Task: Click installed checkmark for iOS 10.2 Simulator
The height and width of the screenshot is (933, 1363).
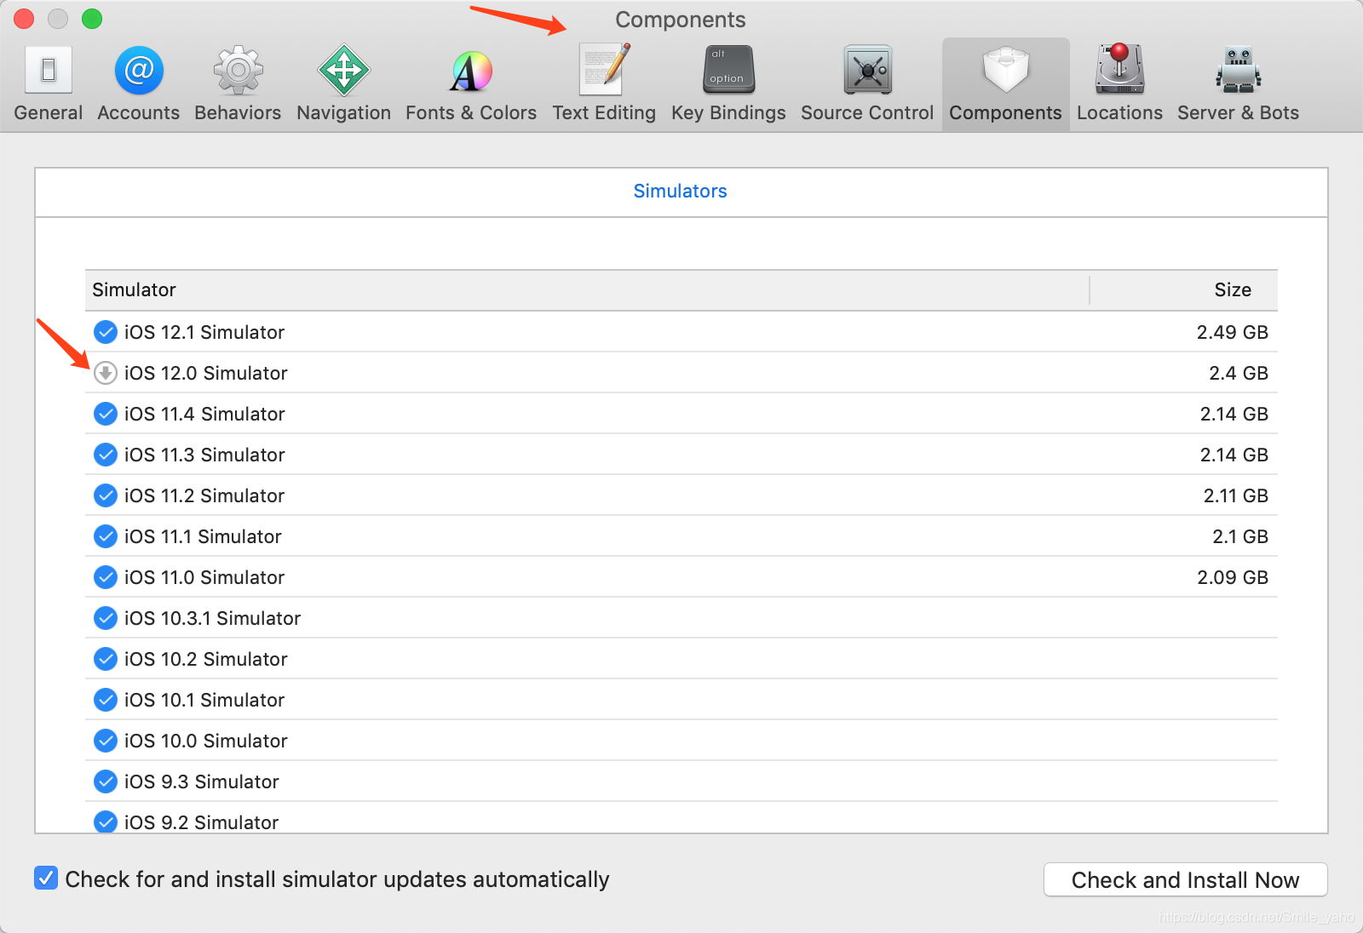Action: click(106, 659)
